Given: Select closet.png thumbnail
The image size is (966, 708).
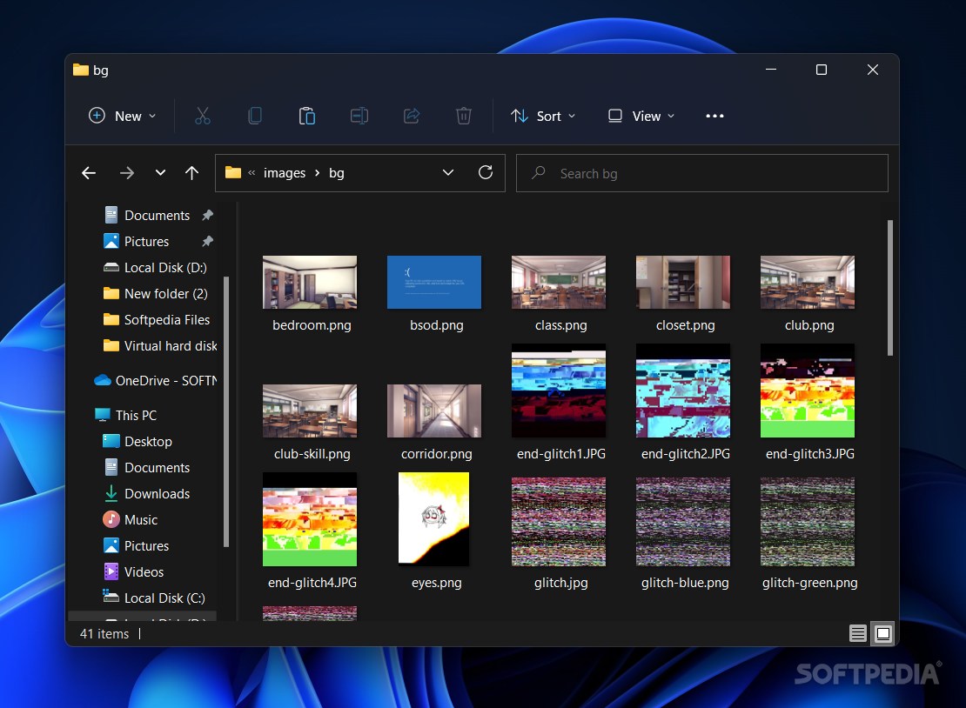Looking at the screenshot, I should coord(683,282).
